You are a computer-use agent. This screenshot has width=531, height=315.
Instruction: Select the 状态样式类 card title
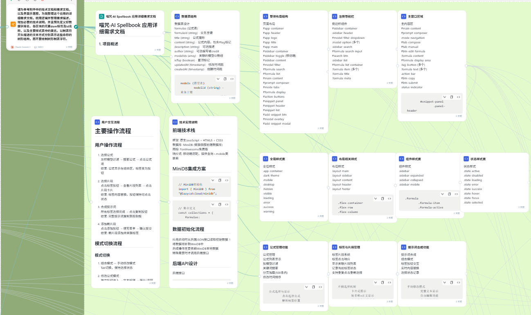(478, 159)
